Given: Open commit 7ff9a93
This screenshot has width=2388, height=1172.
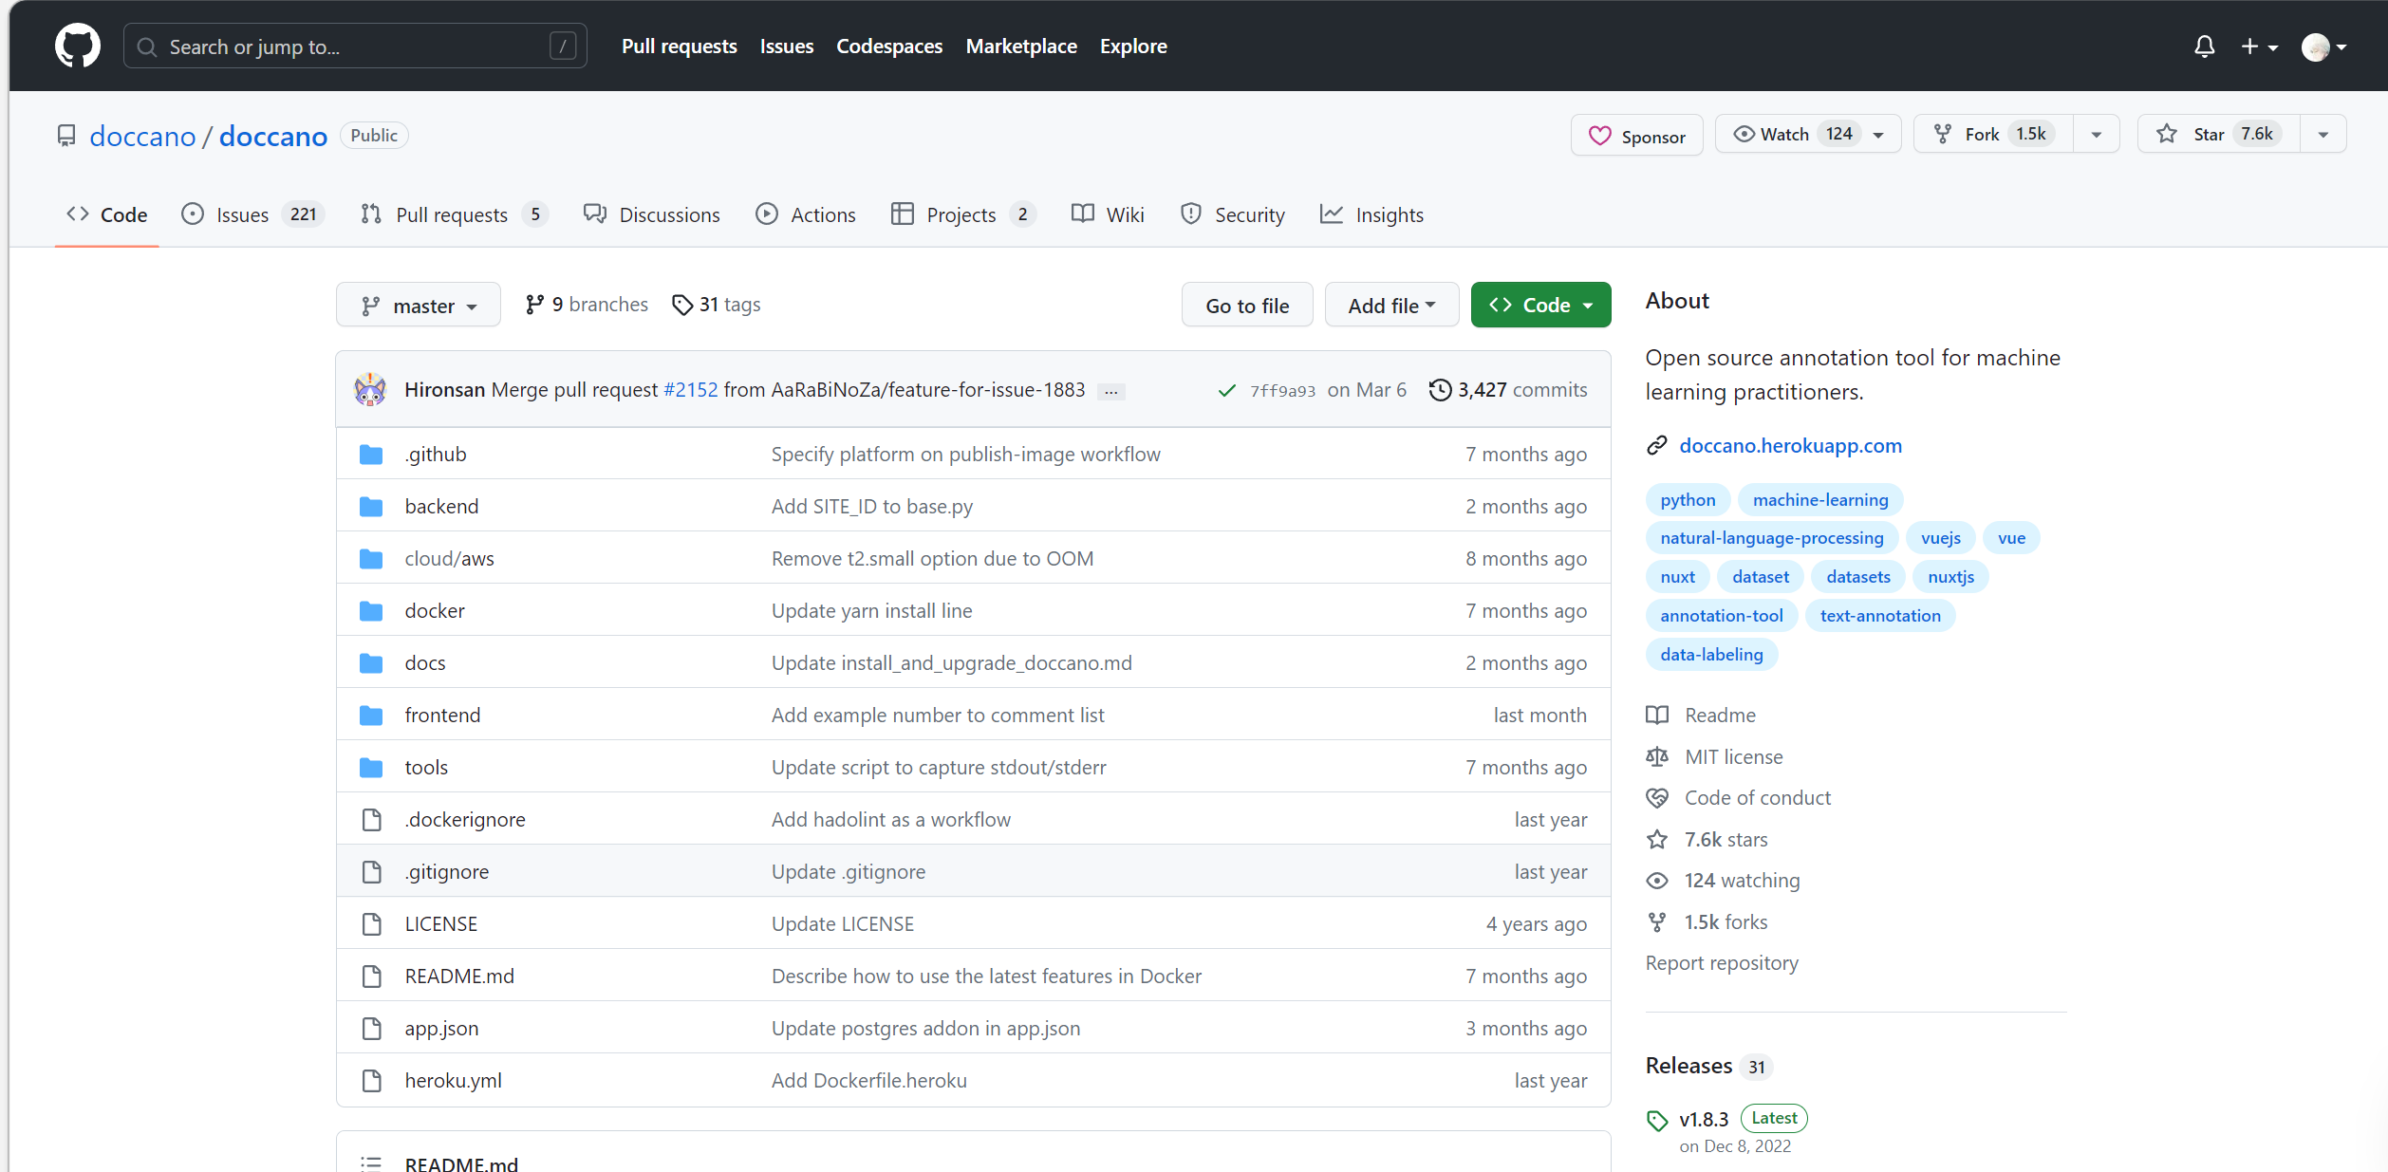Looking at the screenshot, I should pyautogui.click(x=1282, y=391).
